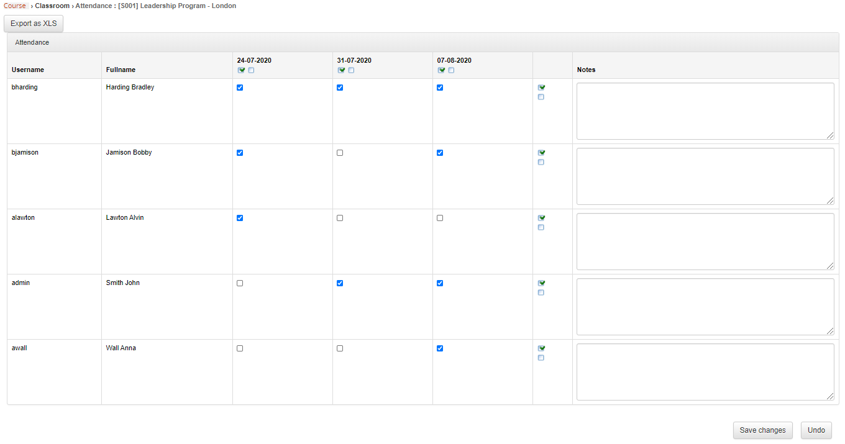This screenshot has width=845, height=444.
Task: Open the Classroom breadcrumb link
Action: (52, 6)
